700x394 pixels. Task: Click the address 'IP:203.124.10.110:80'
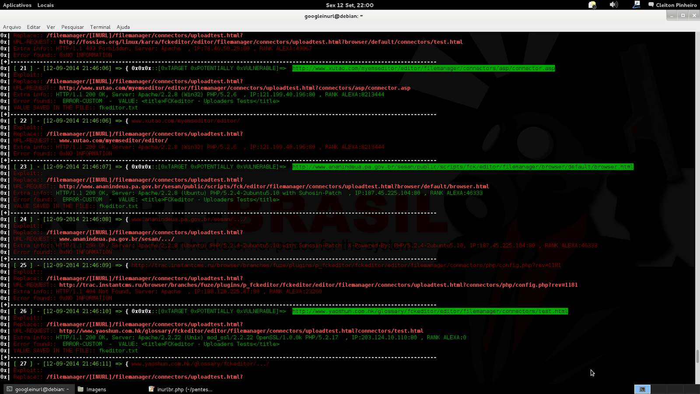pyautogui.click(x=384, y=338)
